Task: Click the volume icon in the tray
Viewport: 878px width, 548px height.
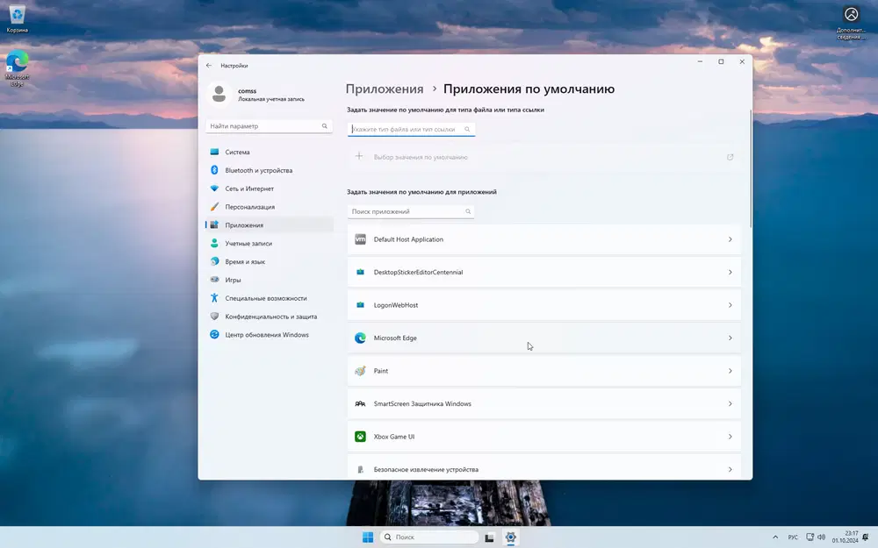Action: pos(822,537)
